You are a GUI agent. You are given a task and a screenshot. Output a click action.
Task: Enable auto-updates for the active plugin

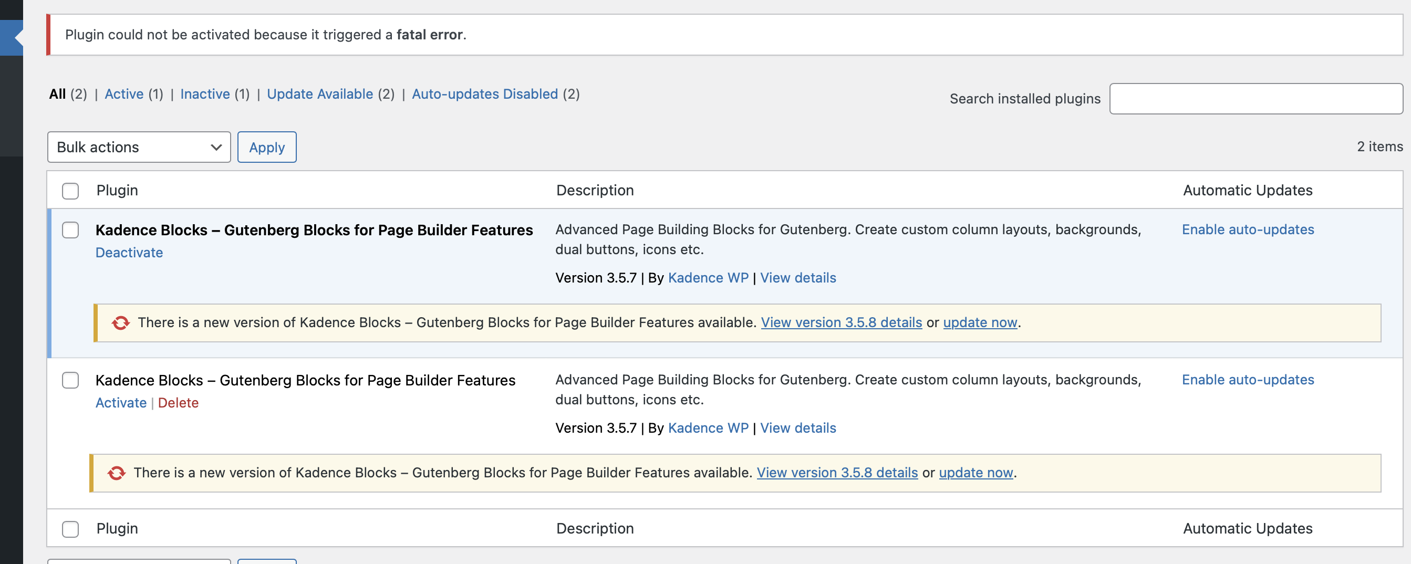1248,229
